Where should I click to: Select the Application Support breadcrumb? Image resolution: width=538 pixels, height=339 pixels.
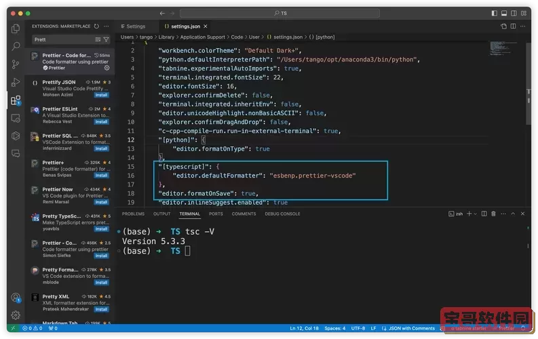(x=202, y=37)
